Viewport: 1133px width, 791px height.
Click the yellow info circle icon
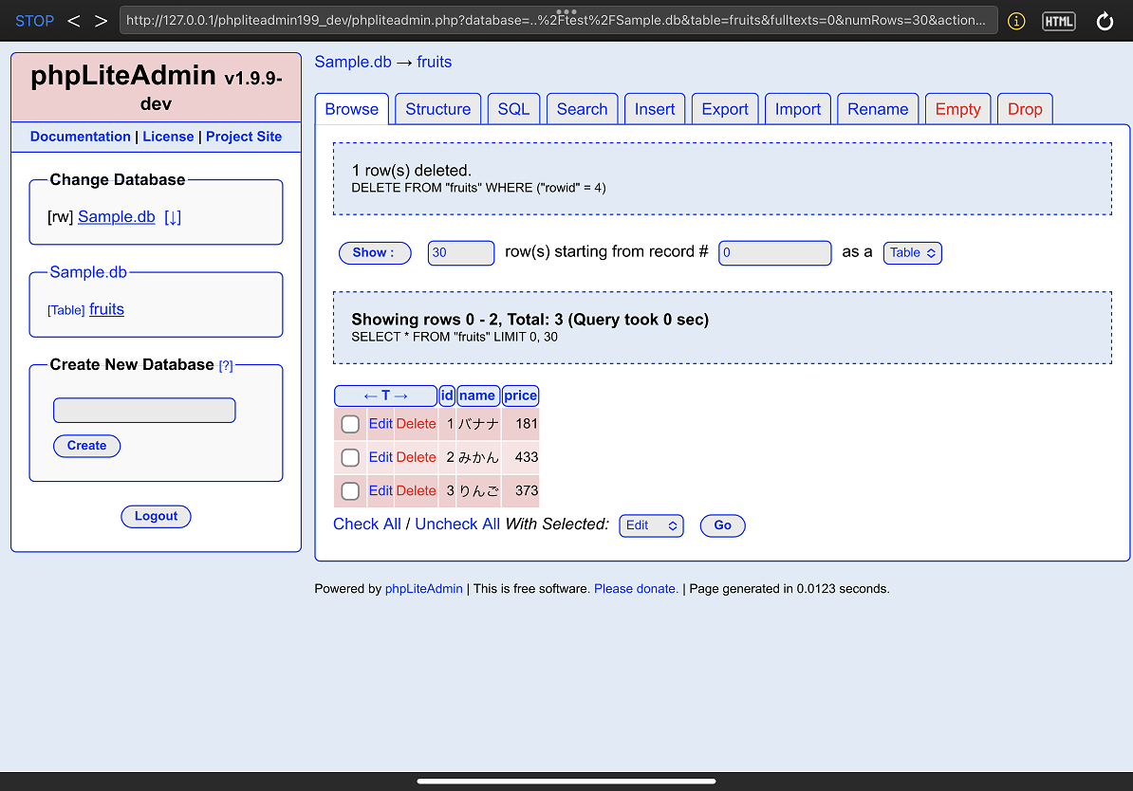(1016, 21)
